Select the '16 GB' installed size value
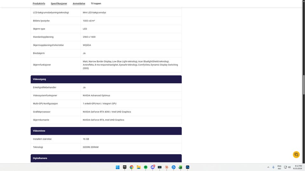Viewport: 305px width, 171px height. (86, 139)
